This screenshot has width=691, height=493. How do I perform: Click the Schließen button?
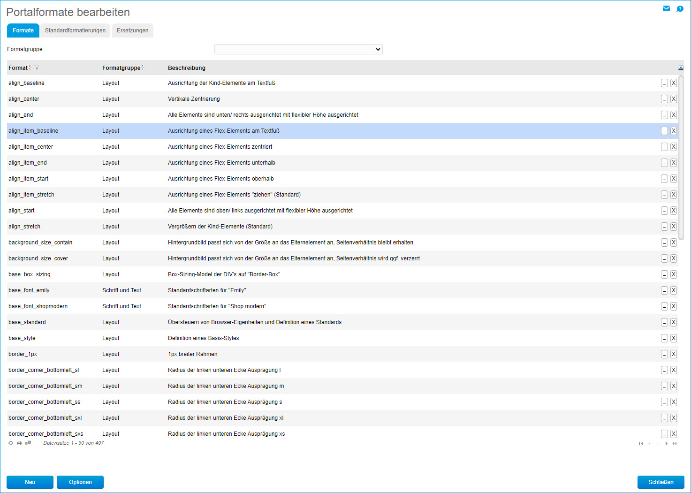pyautogui.click(x=661, y=482)
